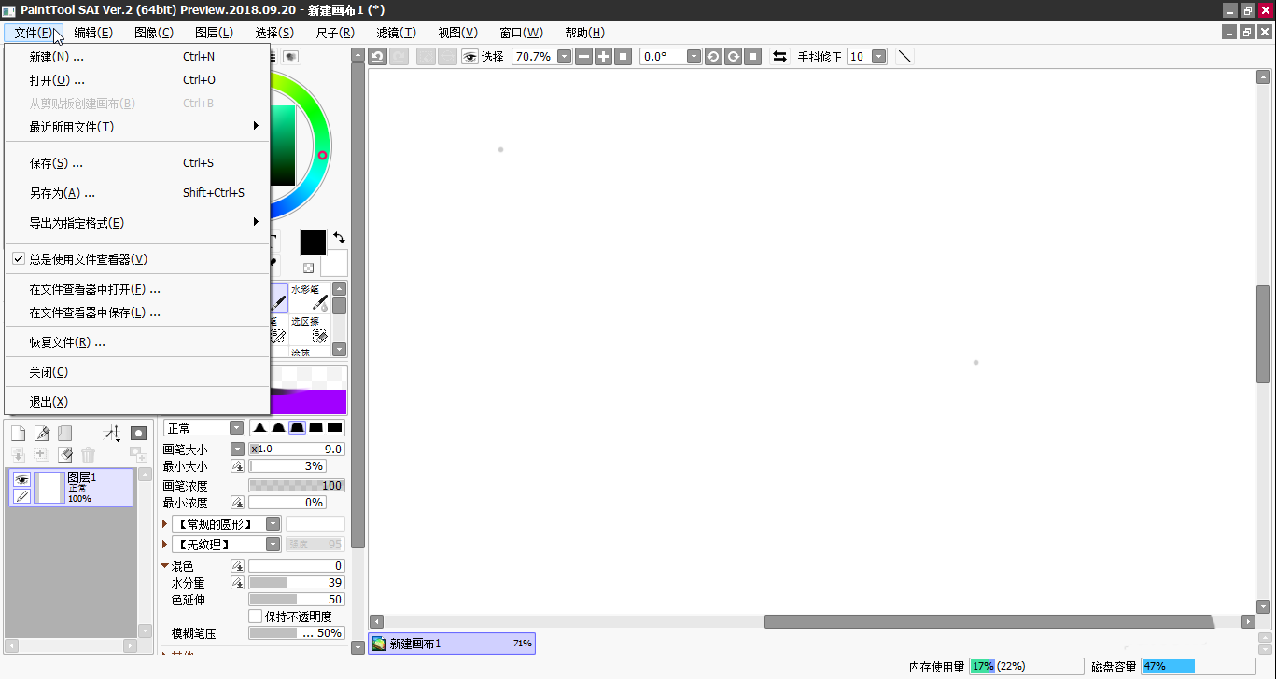Choose 退出(X) from the File menu

point(136,402)
